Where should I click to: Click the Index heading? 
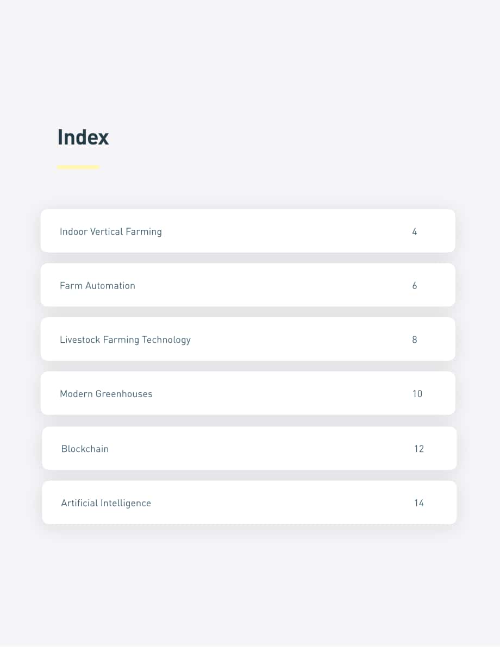coord(83,137)
